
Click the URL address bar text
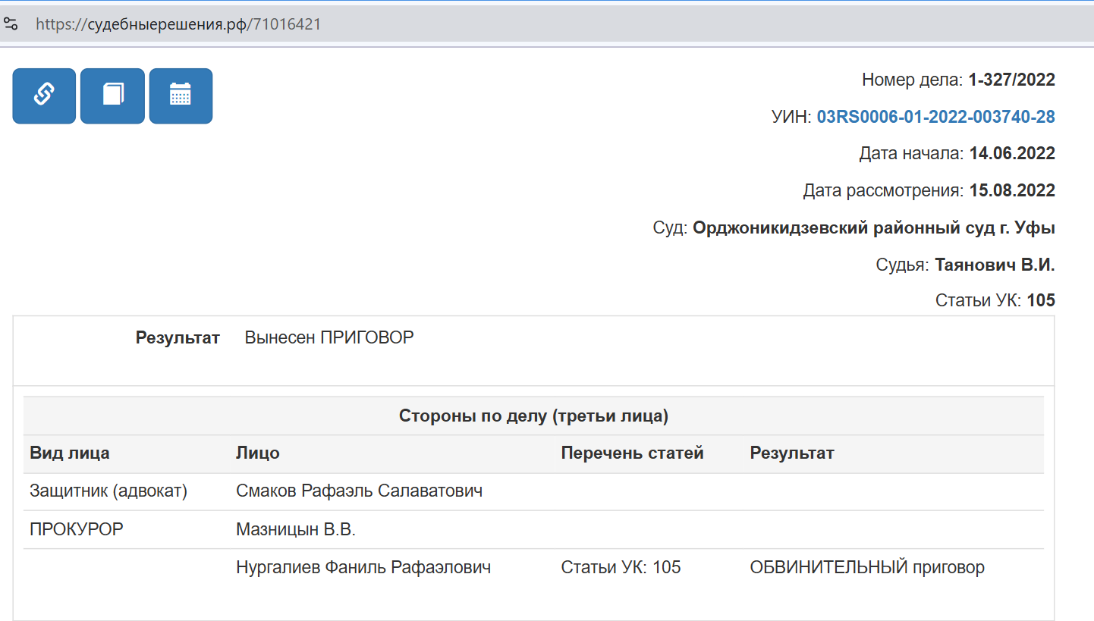click(x=178, y=24)
